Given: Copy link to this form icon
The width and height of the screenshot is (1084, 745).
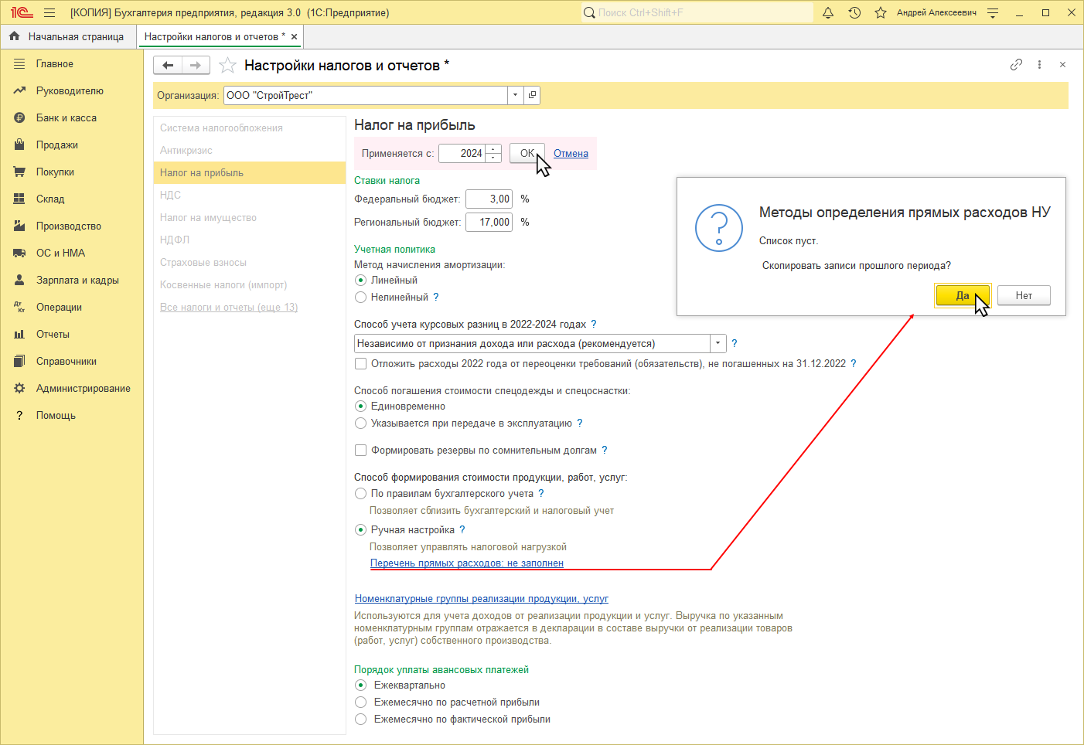Looking at the screenshot, I should pyautogui.click(x=1016, y=65).
